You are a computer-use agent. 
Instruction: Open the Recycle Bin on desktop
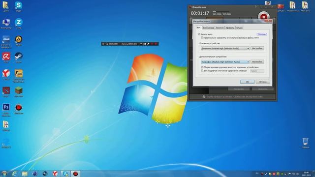click(305, 143)
